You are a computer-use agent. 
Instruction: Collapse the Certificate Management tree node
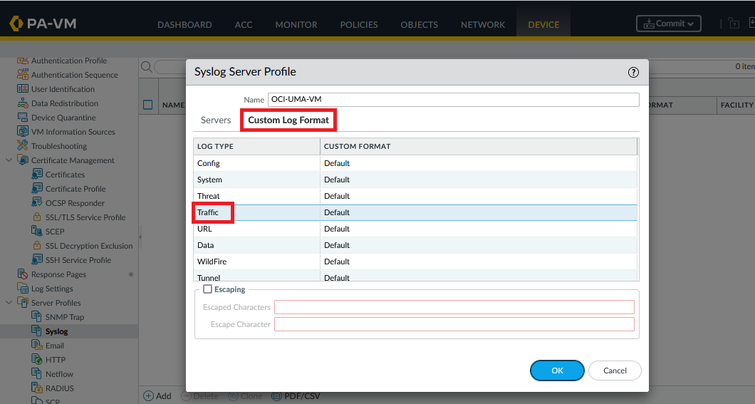point(9,160)
